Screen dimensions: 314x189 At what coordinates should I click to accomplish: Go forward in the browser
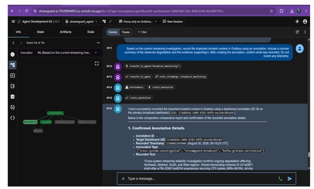tap(19, 11)
